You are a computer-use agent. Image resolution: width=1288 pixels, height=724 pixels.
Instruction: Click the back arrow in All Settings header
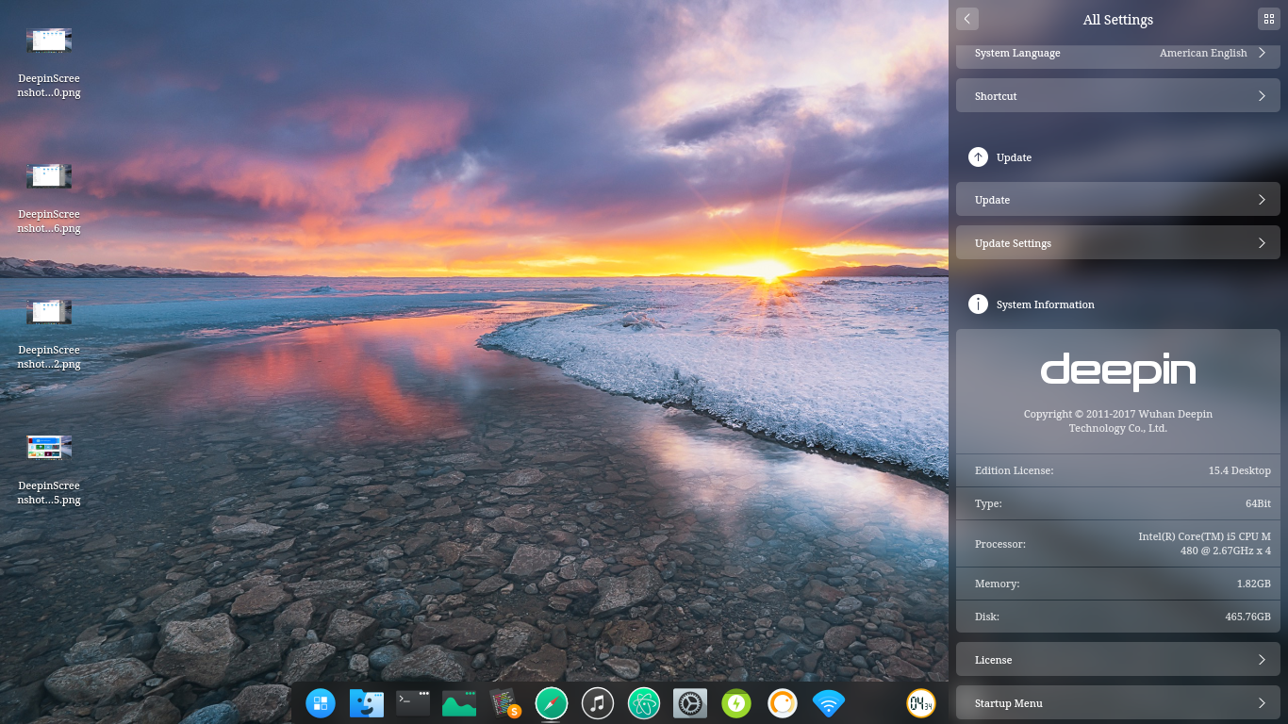[967, 19]
